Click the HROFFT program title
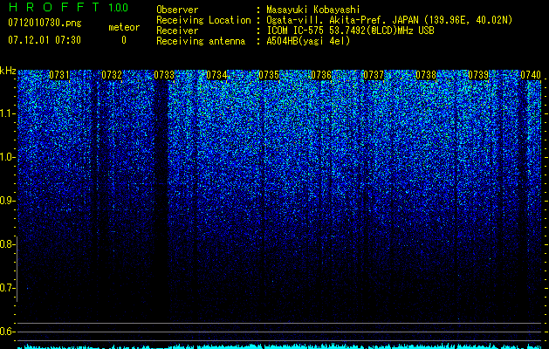The image size is (549, 349). coord(54,7)
